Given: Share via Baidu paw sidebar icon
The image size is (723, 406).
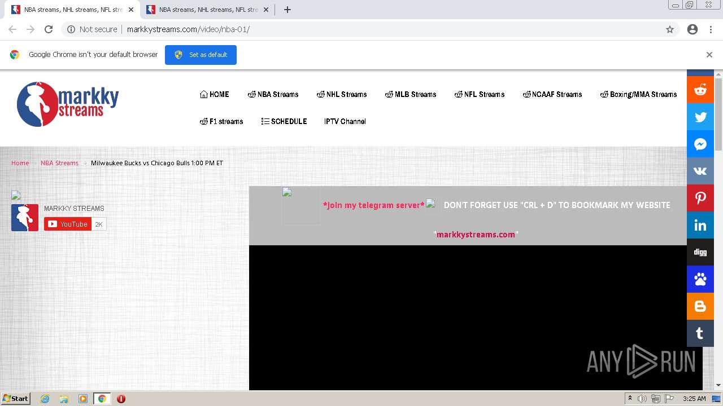Looking at the screenshot, I should point(700,279).
